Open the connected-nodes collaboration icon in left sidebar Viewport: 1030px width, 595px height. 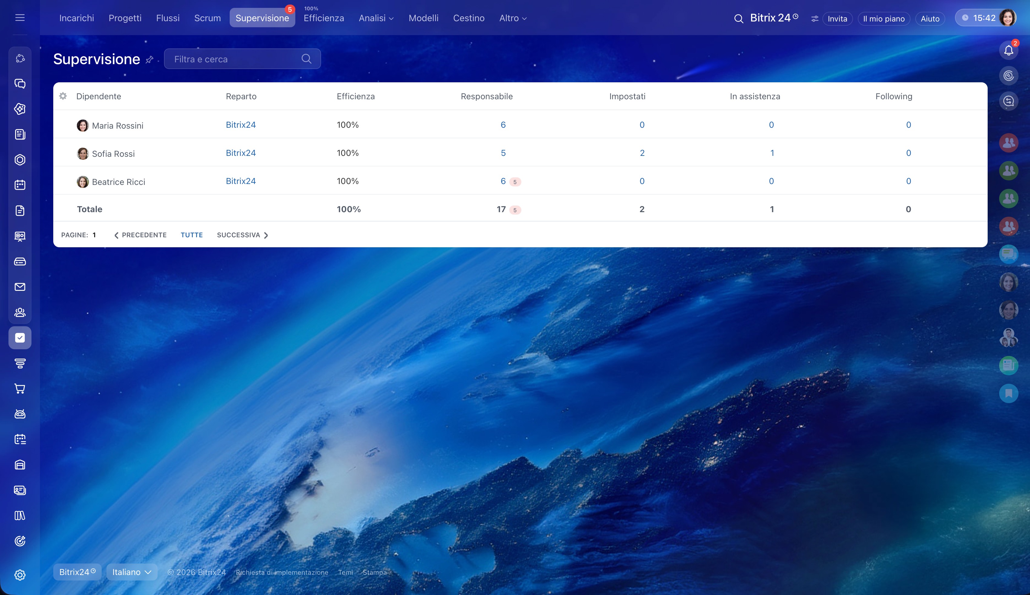[x=20, y=58]
